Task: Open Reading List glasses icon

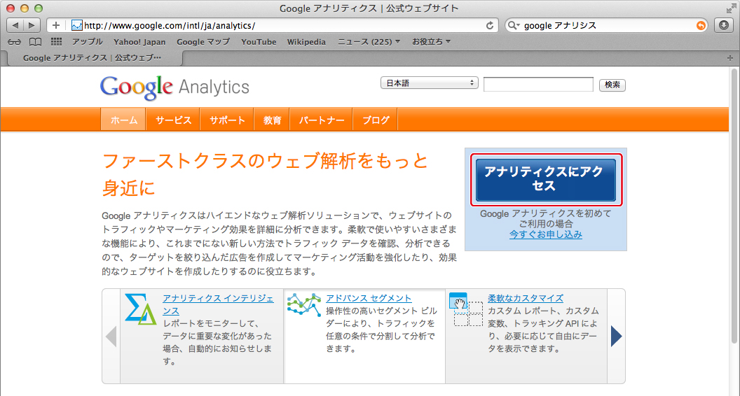Action: coord(15,42)
